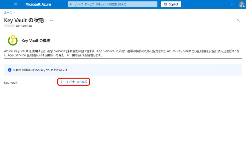Open the app launcher grid icon
The height and width of the screenshot is (145, 246).
click(5, 4)
